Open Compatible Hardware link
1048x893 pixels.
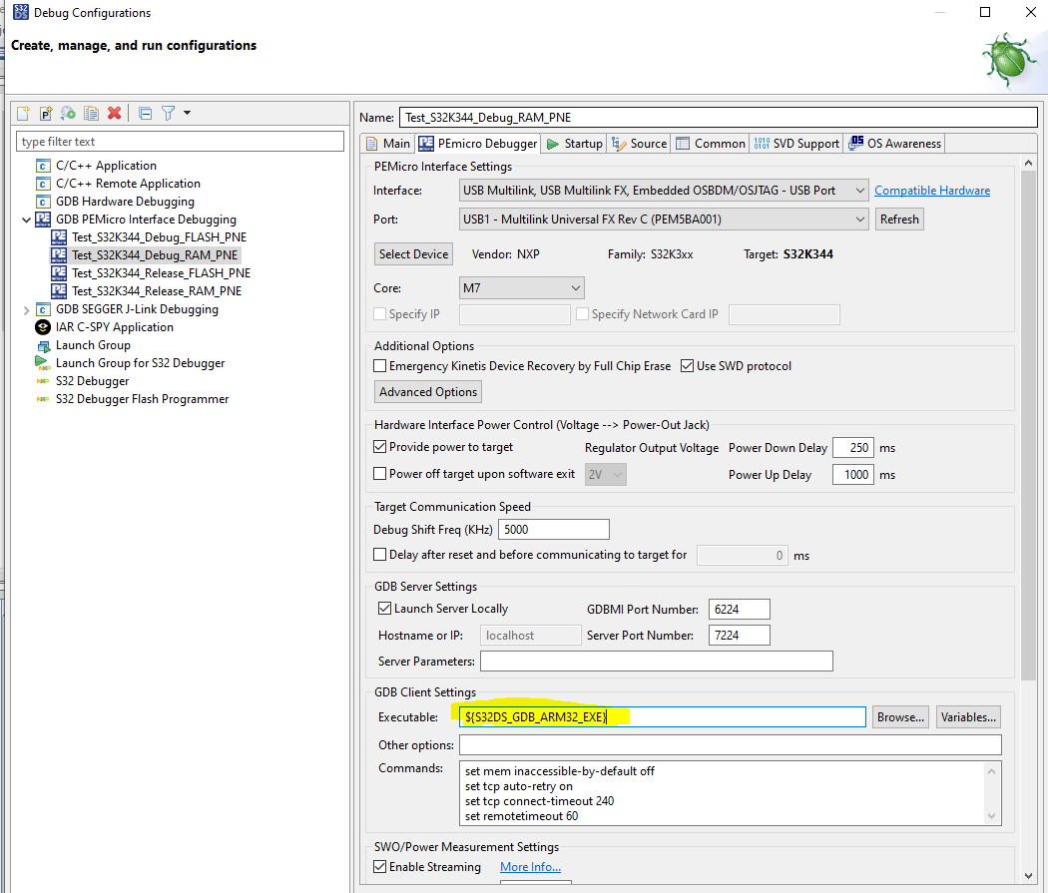point(932,190)
